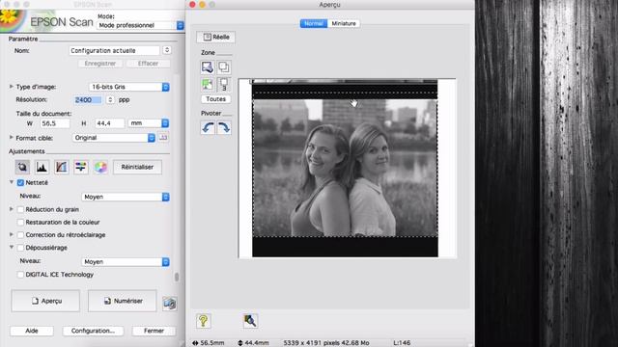Collapse the Netteté disclosure triangle

(x=12, y=182)
